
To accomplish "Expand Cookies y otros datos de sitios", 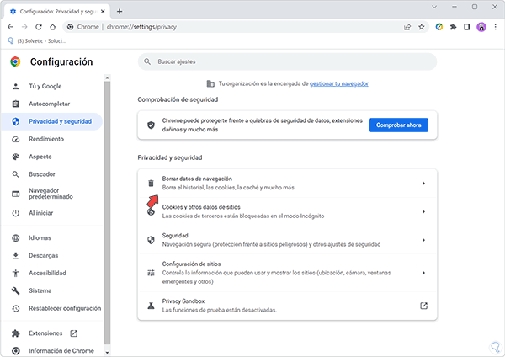I will pyautogui.click(x=287, y=210).
